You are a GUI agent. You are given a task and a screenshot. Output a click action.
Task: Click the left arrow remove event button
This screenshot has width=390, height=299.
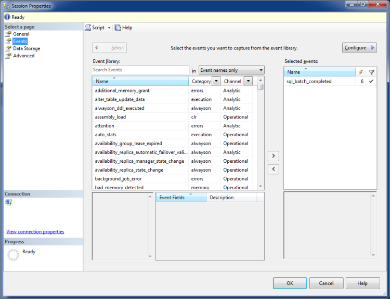tap(274, 169)
